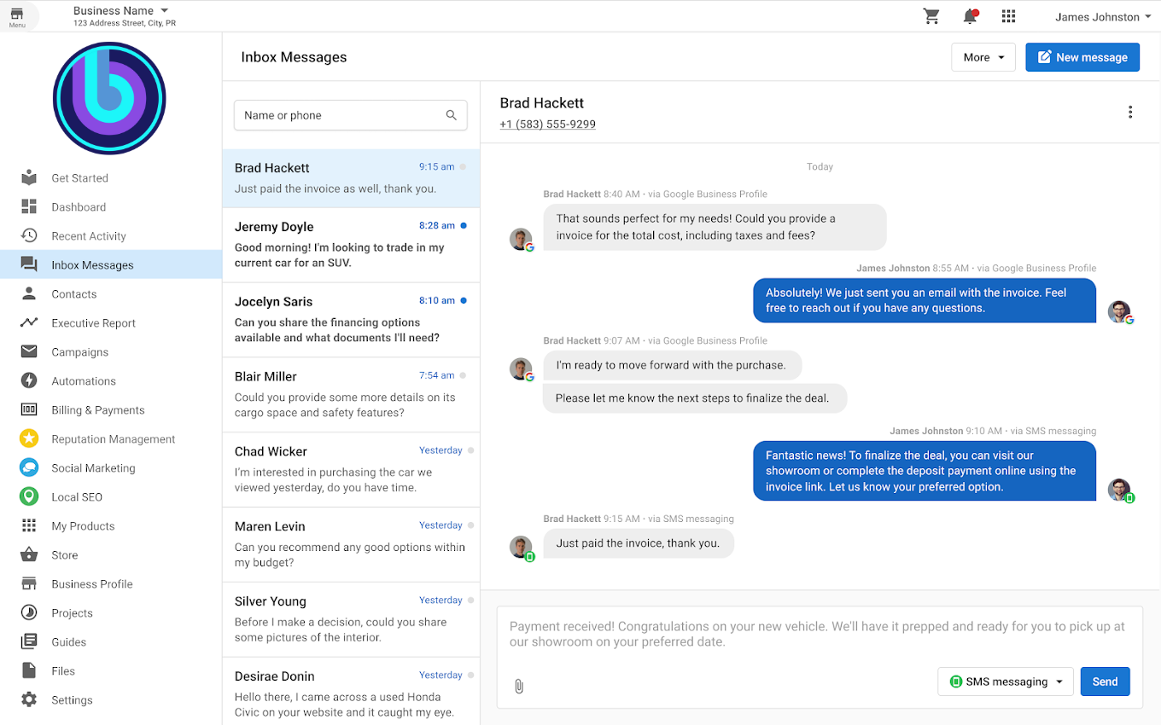Open Get Started in the sidebar
Screen dimensions: 1161x725
[111, 178]
